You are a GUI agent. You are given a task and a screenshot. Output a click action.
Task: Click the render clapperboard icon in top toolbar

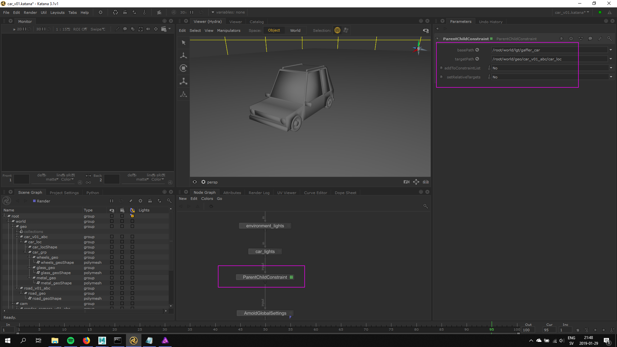[125, 12]
